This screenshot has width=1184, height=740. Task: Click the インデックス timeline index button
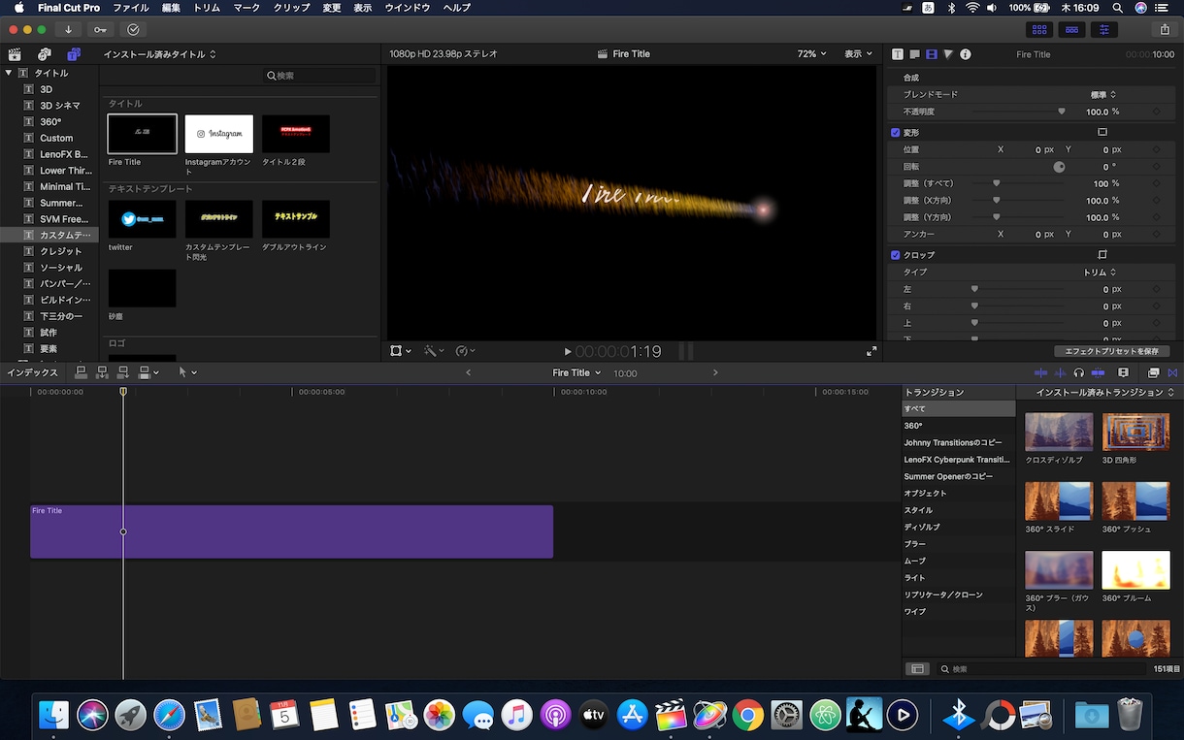tap(32, 372)
